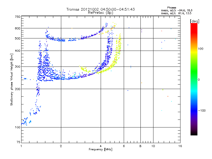212x159 pixels.
Task: Click the x-axis tick label '8'
Action: pyautogui.click(x=140, y=146)
